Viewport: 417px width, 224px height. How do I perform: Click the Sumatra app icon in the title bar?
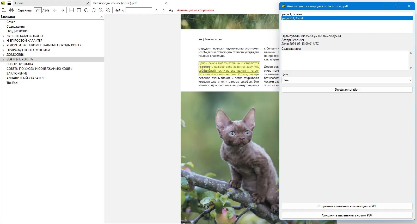3,3
